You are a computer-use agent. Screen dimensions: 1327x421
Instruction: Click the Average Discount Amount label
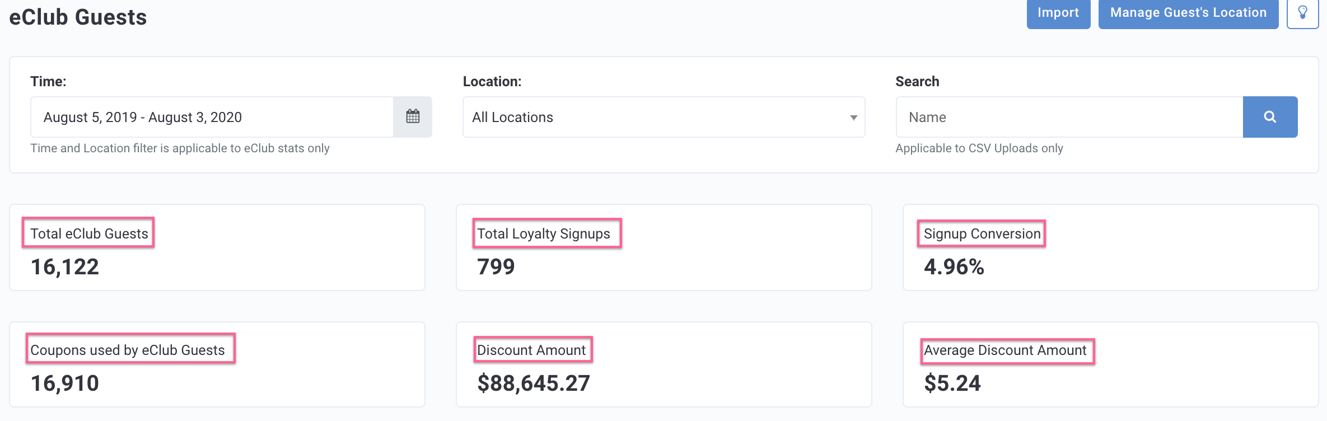click(1005, 350)
